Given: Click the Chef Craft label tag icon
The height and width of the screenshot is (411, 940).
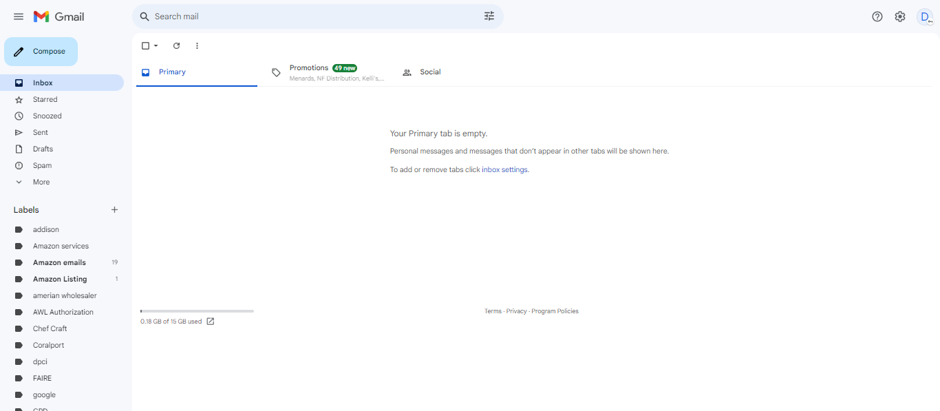Looking at the screenshot, I should [19, 329].
